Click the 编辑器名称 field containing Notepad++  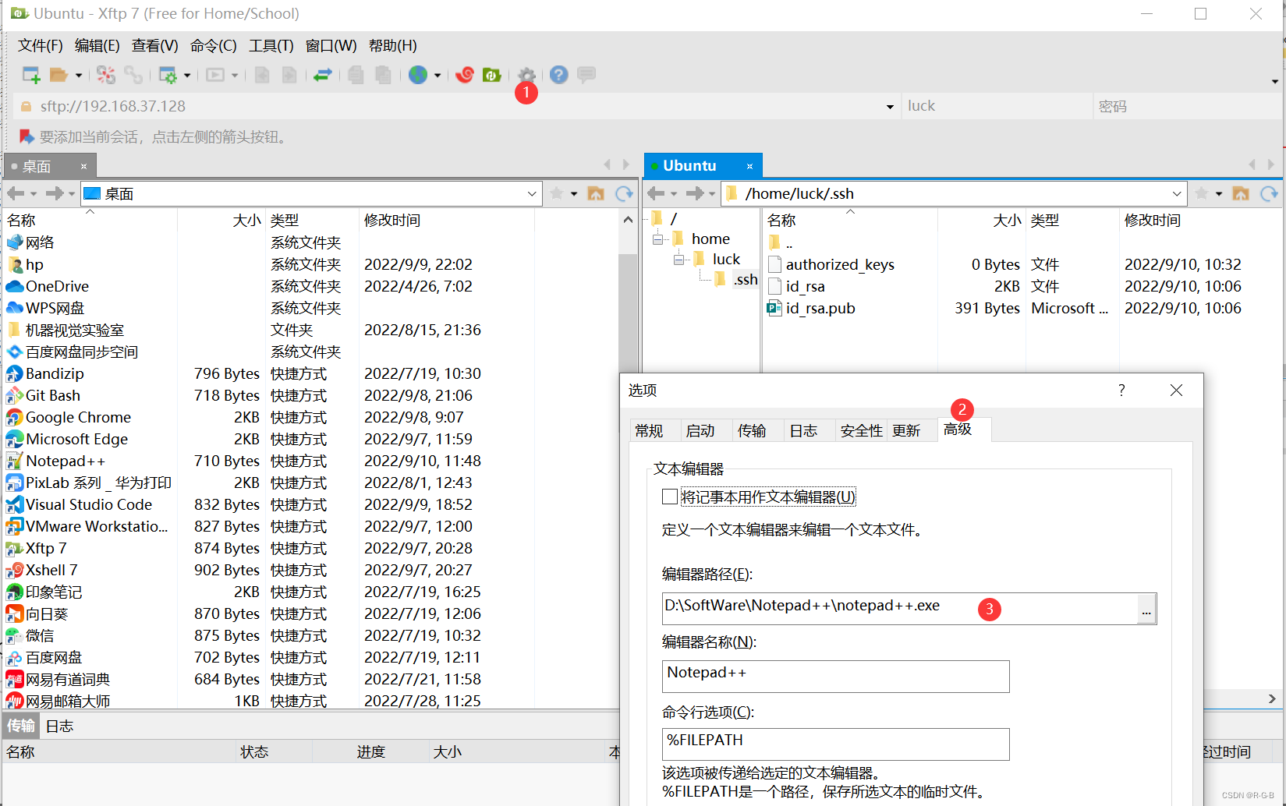pos(835,676)
